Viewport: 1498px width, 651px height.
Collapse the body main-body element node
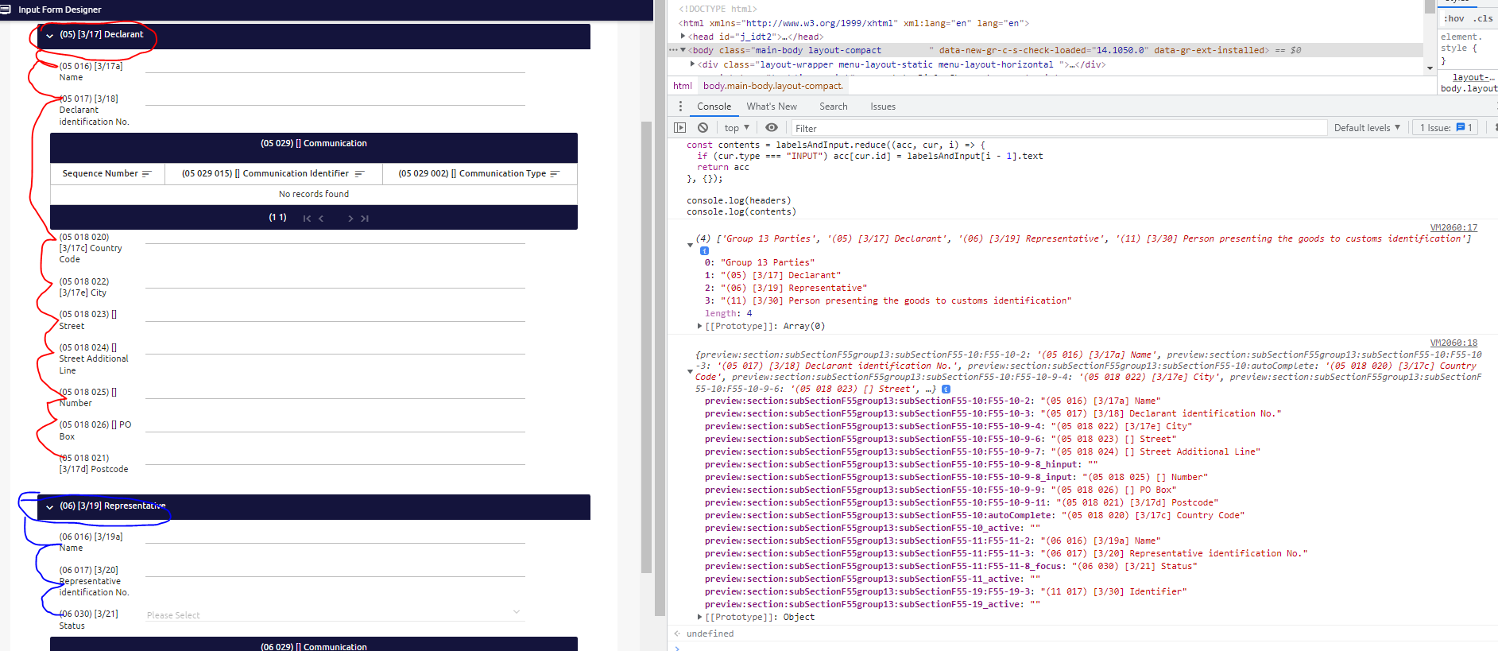pos(683,50)
